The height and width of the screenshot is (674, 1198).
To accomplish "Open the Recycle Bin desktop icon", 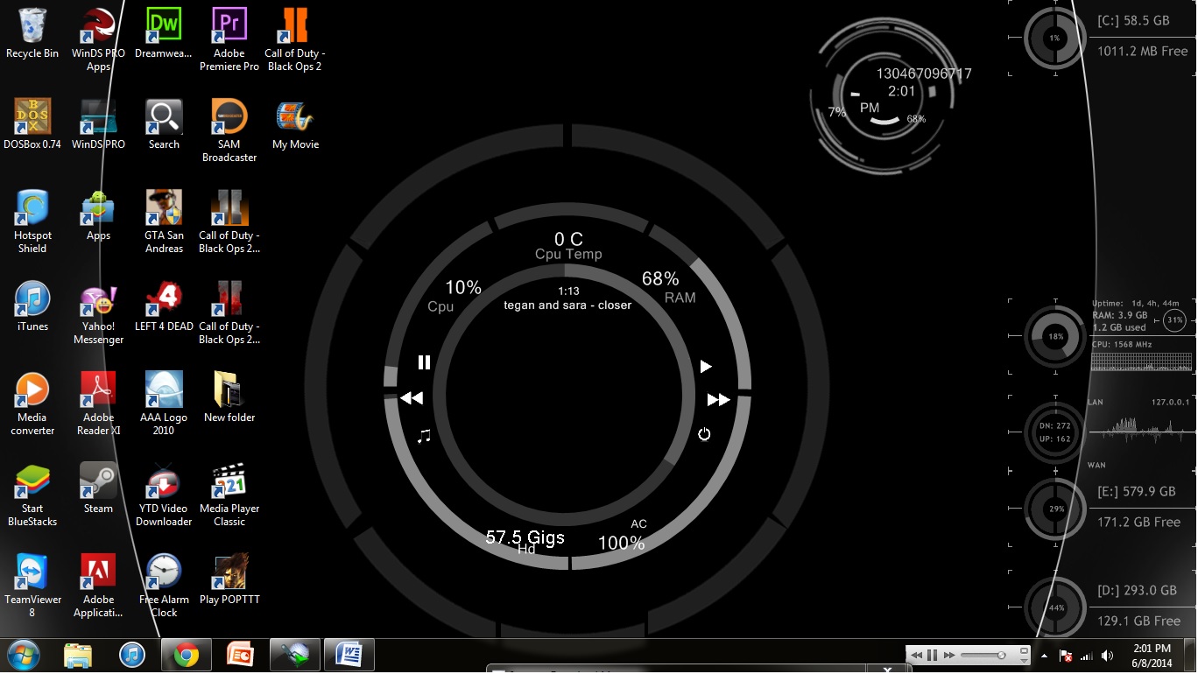I will (32, 34).
